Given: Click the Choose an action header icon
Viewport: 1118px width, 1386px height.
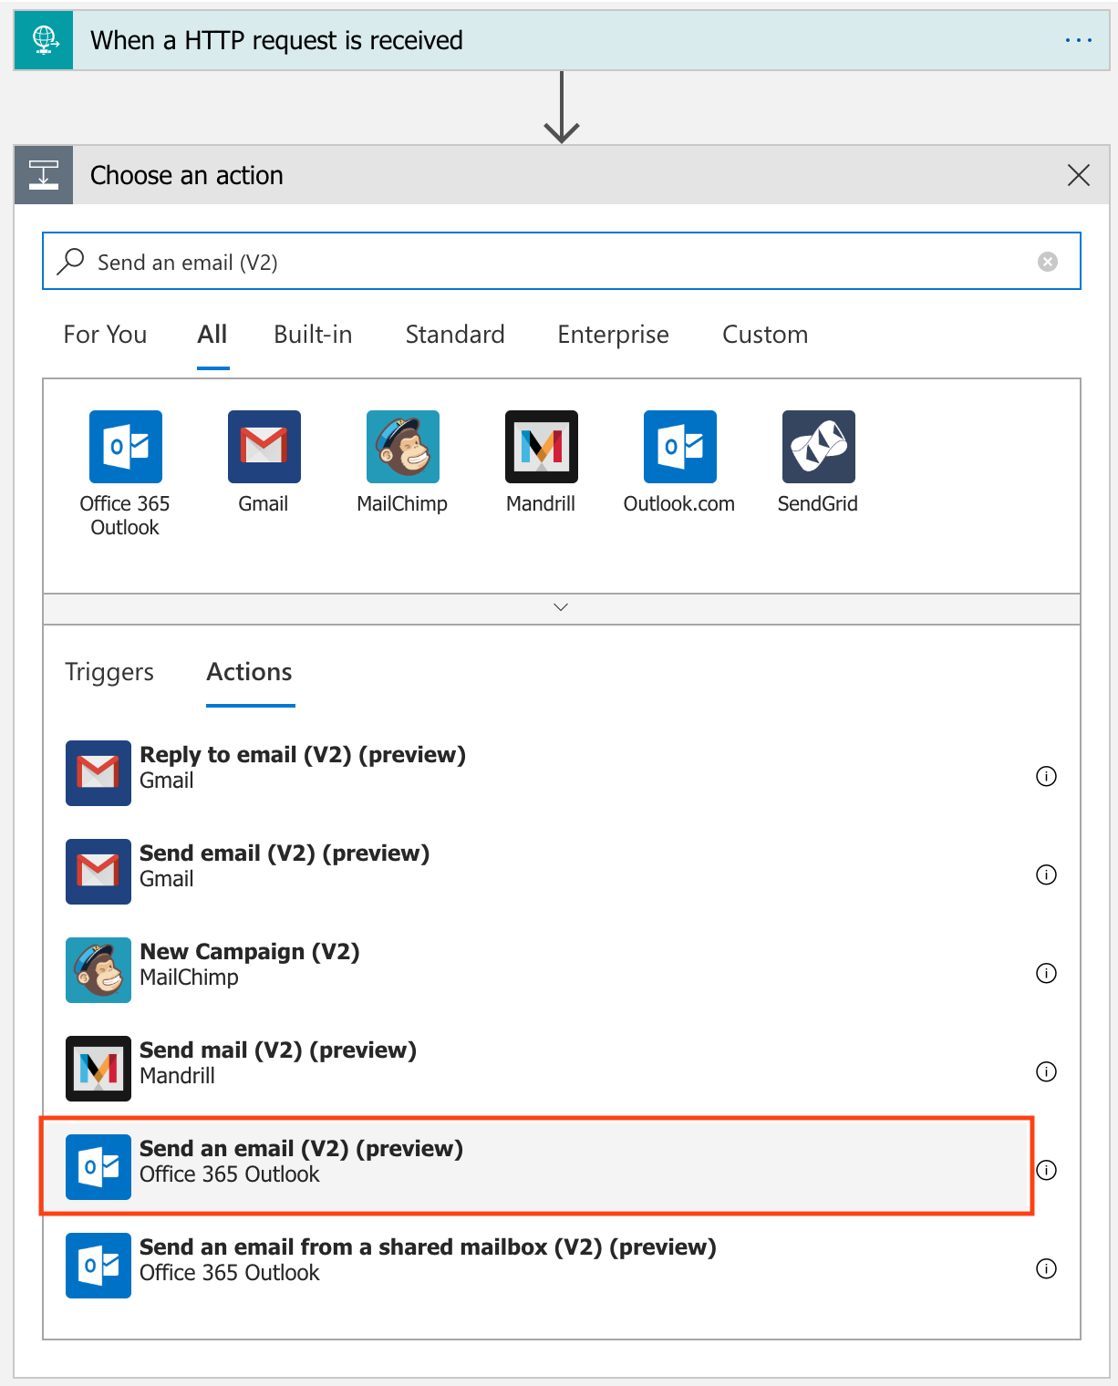Looking at the screenshot, I should 44,174.
